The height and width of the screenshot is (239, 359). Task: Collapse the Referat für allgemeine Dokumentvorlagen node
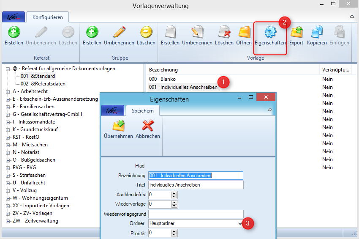point(8,69)
